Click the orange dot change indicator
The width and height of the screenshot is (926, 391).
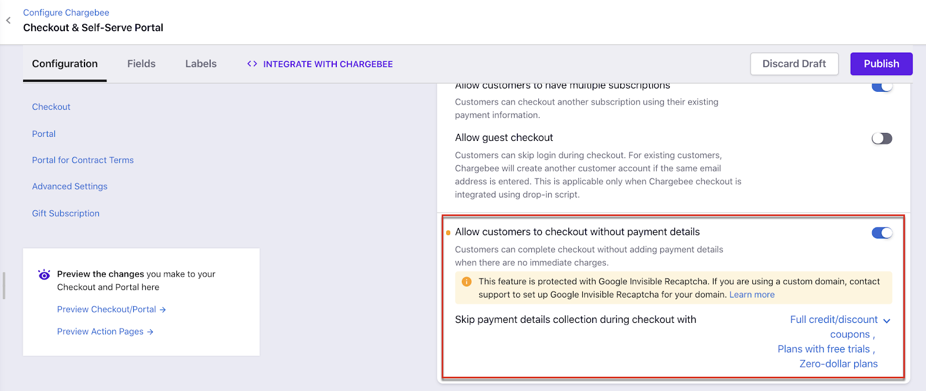(448, 233)
